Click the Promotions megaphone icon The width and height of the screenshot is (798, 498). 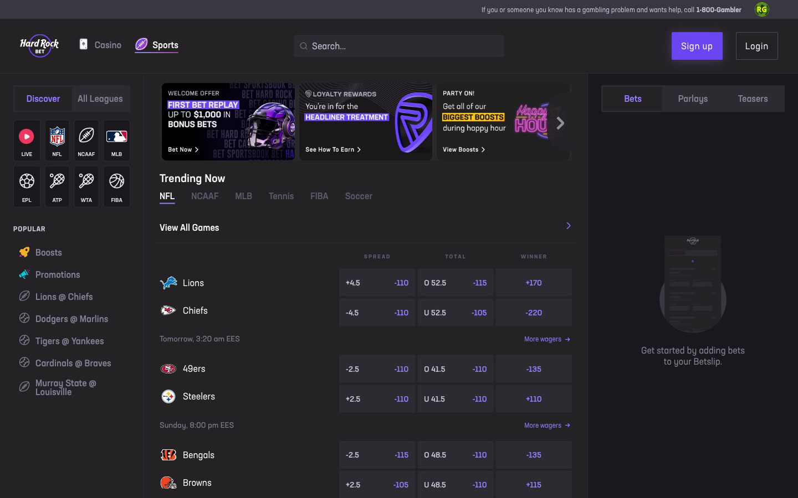[24, 274]
